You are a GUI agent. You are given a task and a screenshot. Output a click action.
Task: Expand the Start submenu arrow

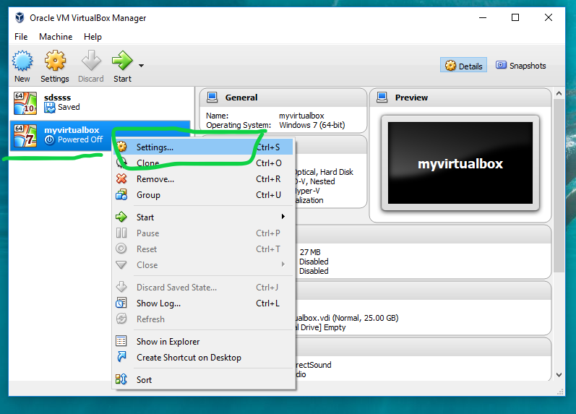(283, 217)
